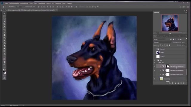Close the open document tab
The image size is (191, 107).
57,10
